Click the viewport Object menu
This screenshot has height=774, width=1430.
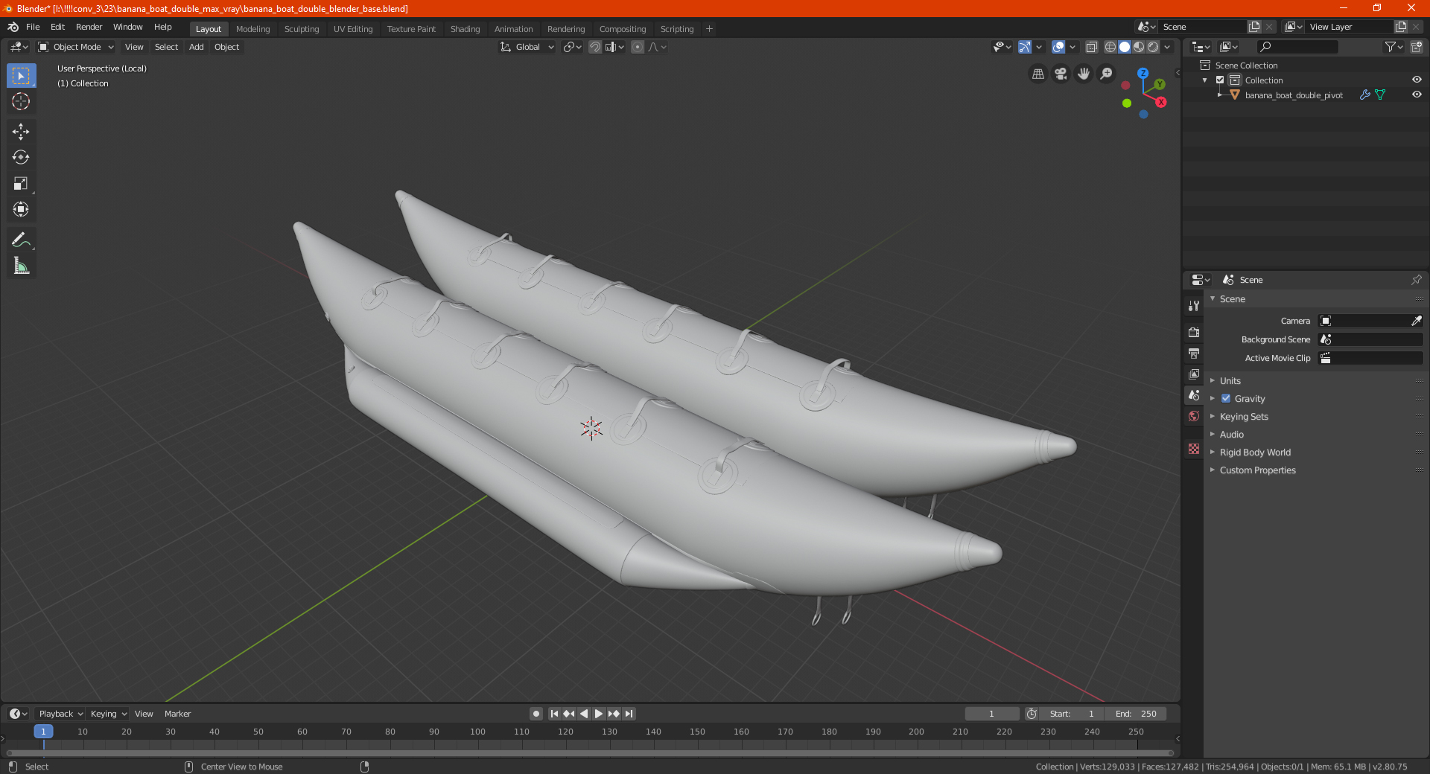tap(226, 47)
